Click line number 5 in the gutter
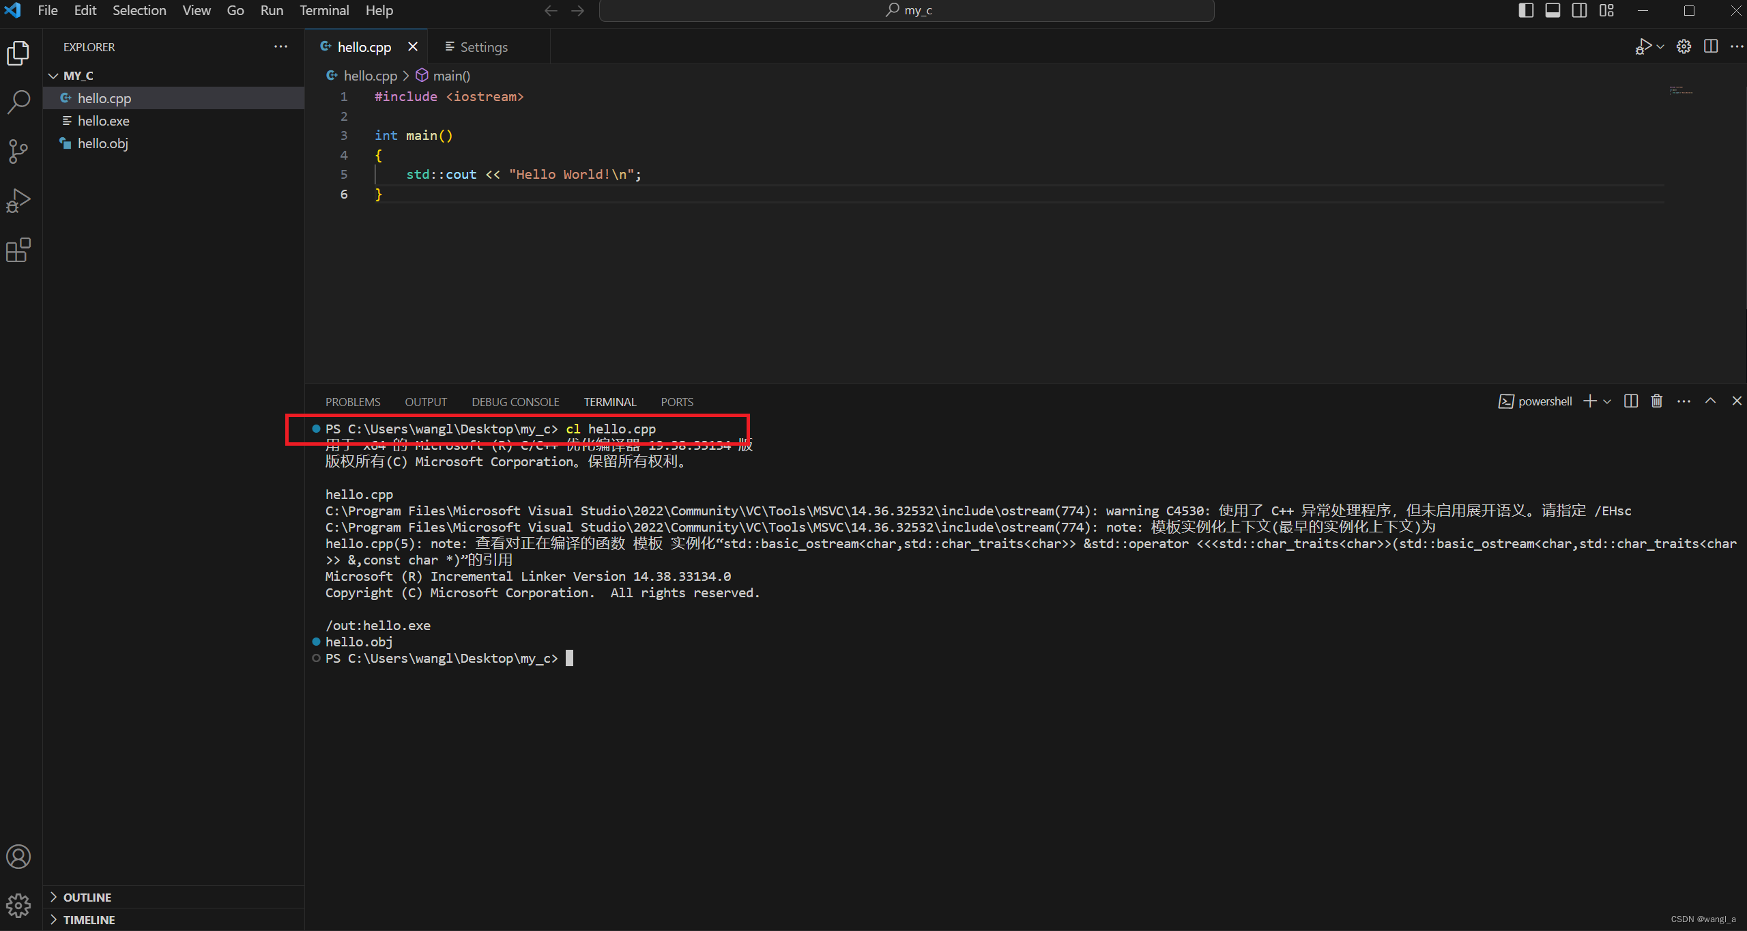This screenshot has width=1747, height=931. click(344, 174)
